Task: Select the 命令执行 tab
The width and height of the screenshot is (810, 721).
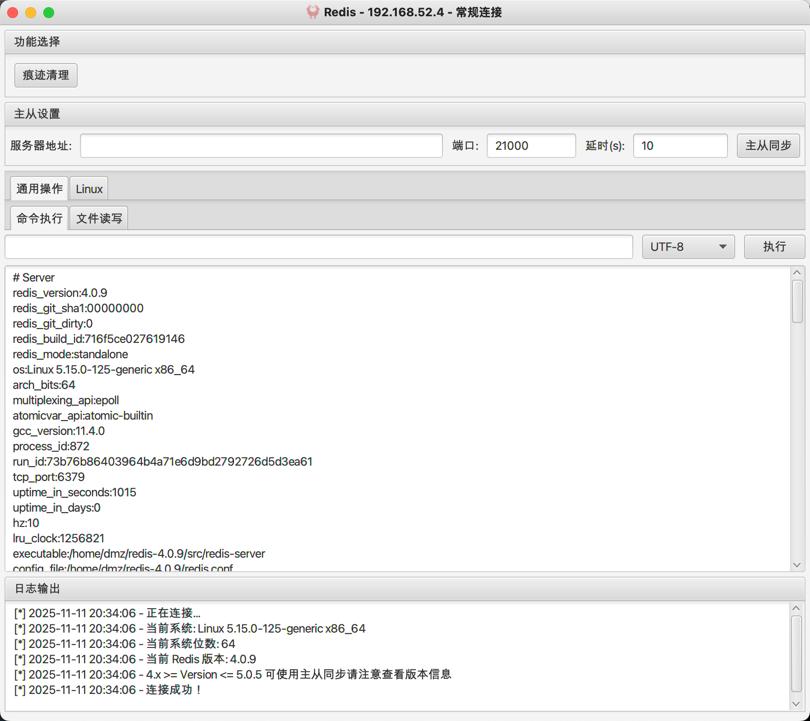Action: click(39, 218)
